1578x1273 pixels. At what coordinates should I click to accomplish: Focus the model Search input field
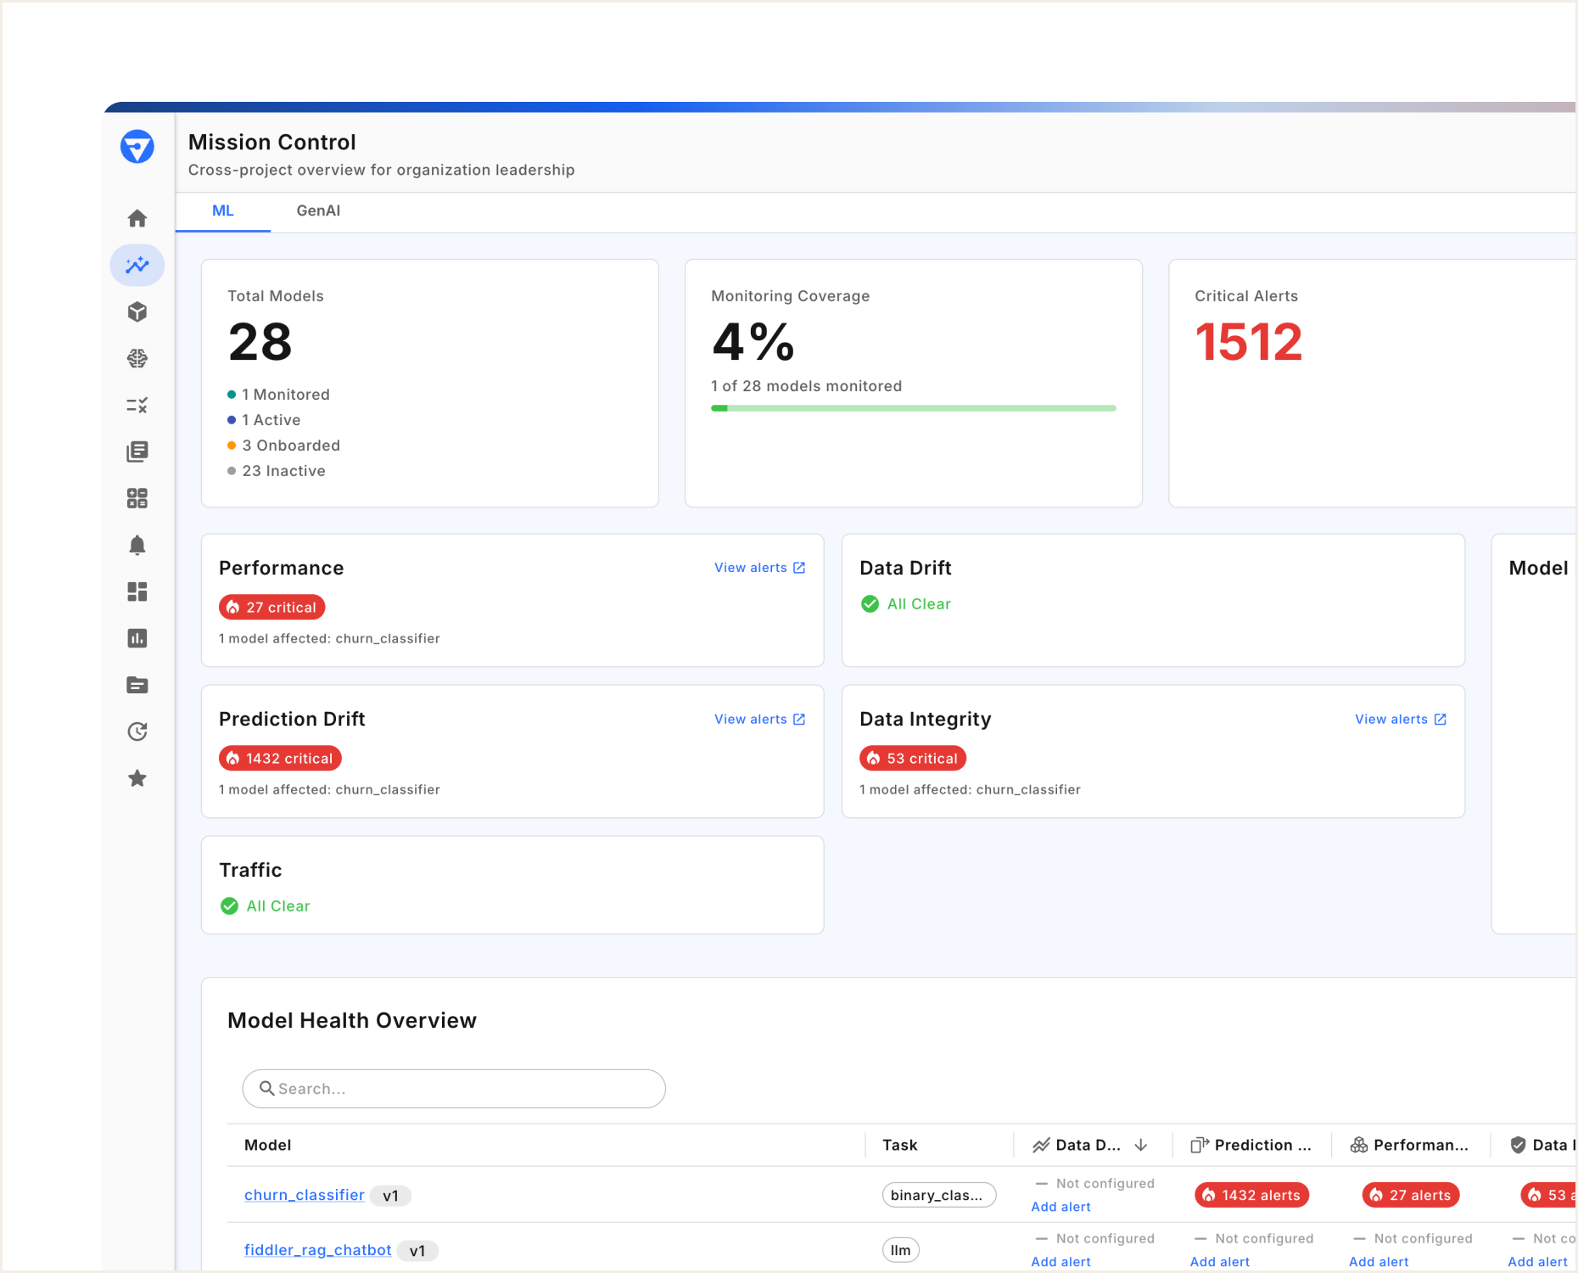coord(454,1088)
